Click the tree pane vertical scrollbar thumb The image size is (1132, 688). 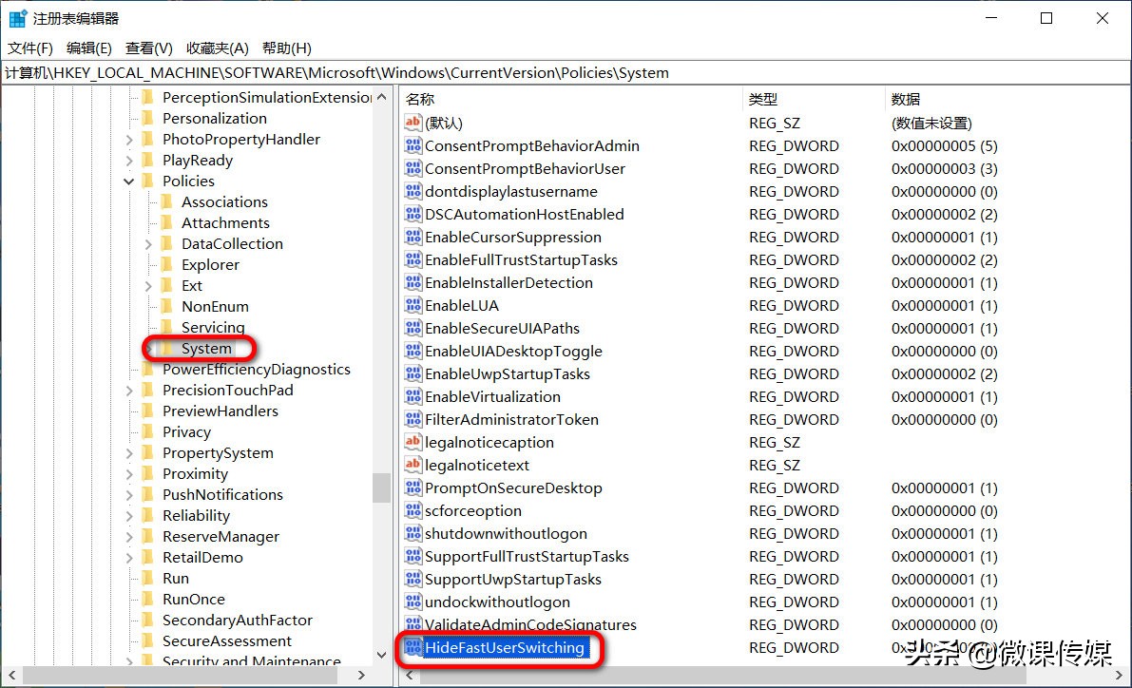tap(382, 487)
